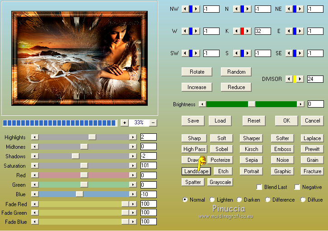Click the Rotate button
The image size is (328, 231).
click(197, 72)
